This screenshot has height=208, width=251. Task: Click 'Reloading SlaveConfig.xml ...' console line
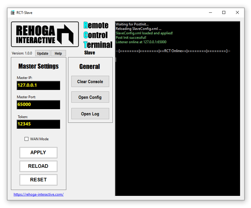[x=139, y=29]
